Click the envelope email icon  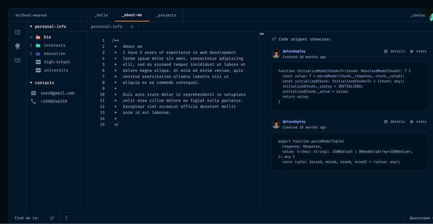click(x=33, y=93)
